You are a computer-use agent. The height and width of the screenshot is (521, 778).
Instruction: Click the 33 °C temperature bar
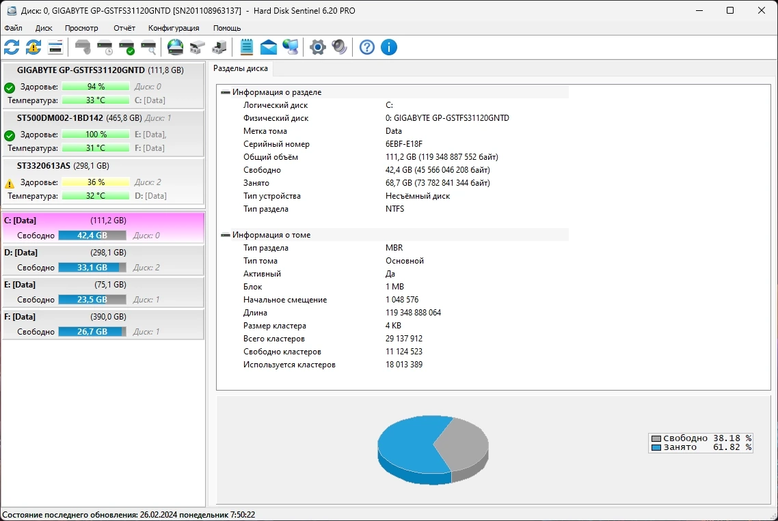[x=96, y=100]
